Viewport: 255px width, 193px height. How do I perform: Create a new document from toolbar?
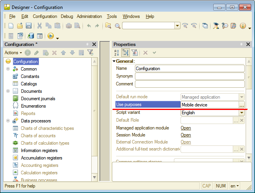[x=11, y=26]
